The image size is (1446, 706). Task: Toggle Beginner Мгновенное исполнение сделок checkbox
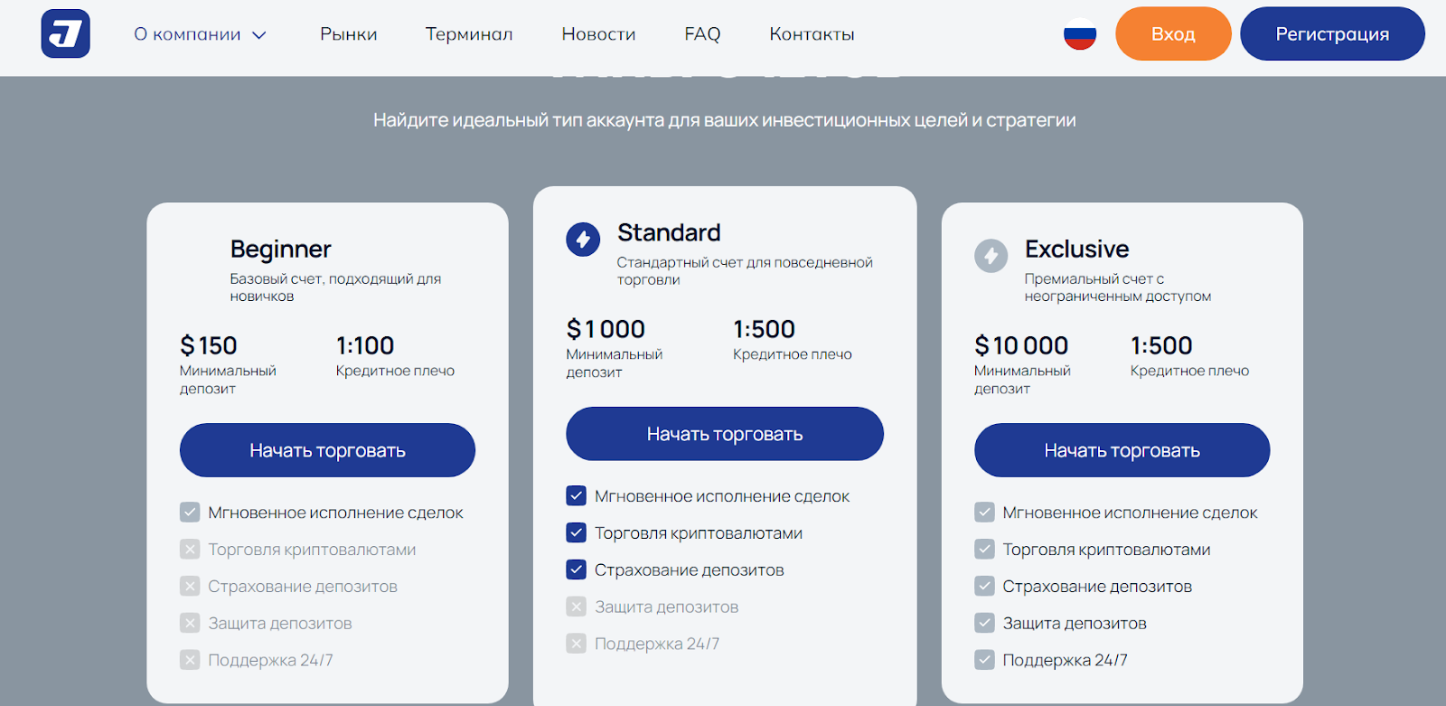pos(190,513)
